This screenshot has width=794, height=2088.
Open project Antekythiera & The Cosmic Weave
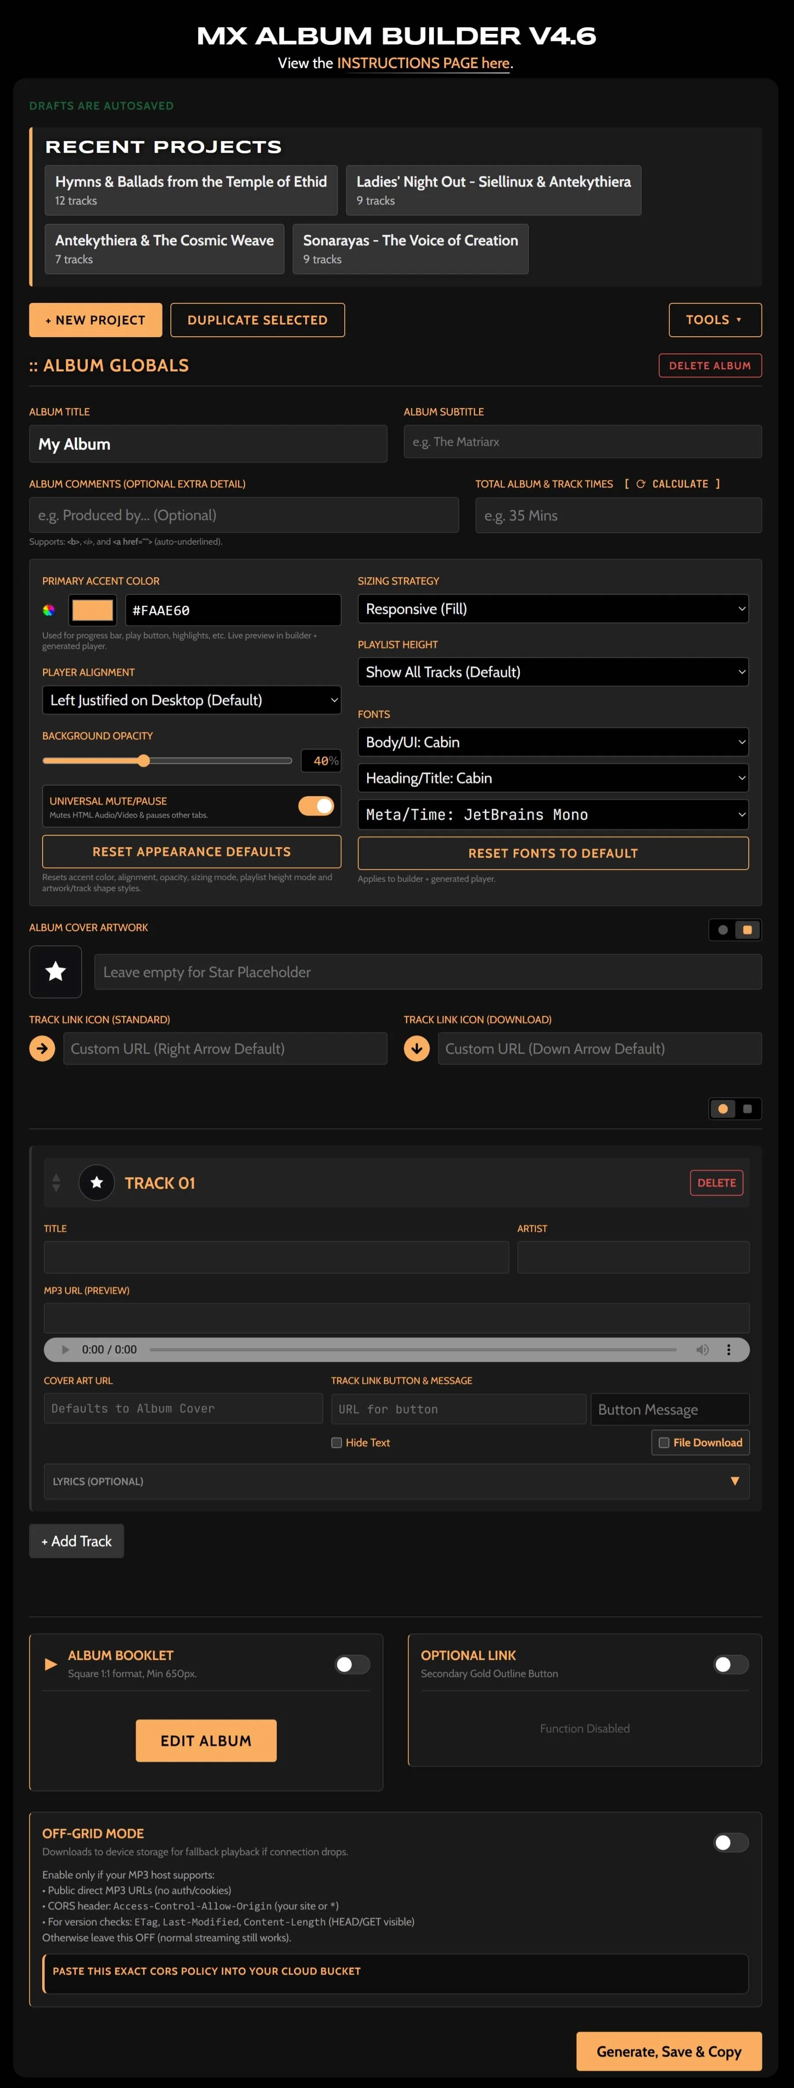coord(164,249)
